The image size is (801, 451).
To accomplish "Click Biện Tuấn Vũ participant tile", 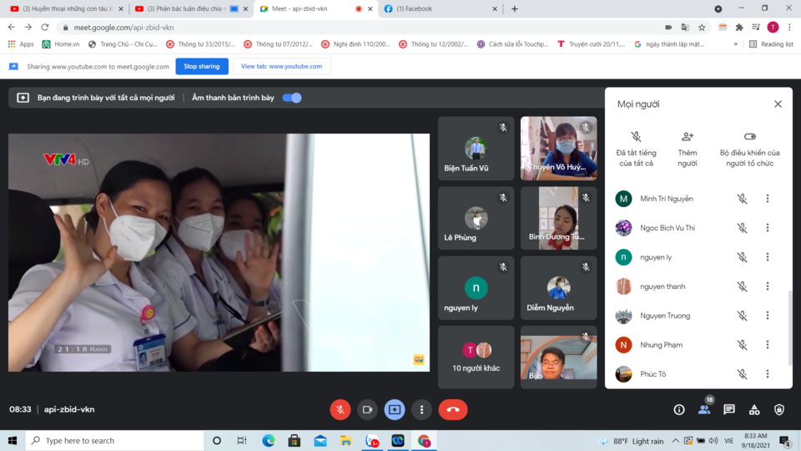I will tap(476, 149).
